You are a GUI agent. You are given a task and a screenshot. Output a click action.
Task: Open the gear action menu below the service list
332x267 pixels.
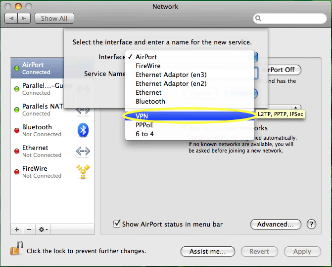43,229
